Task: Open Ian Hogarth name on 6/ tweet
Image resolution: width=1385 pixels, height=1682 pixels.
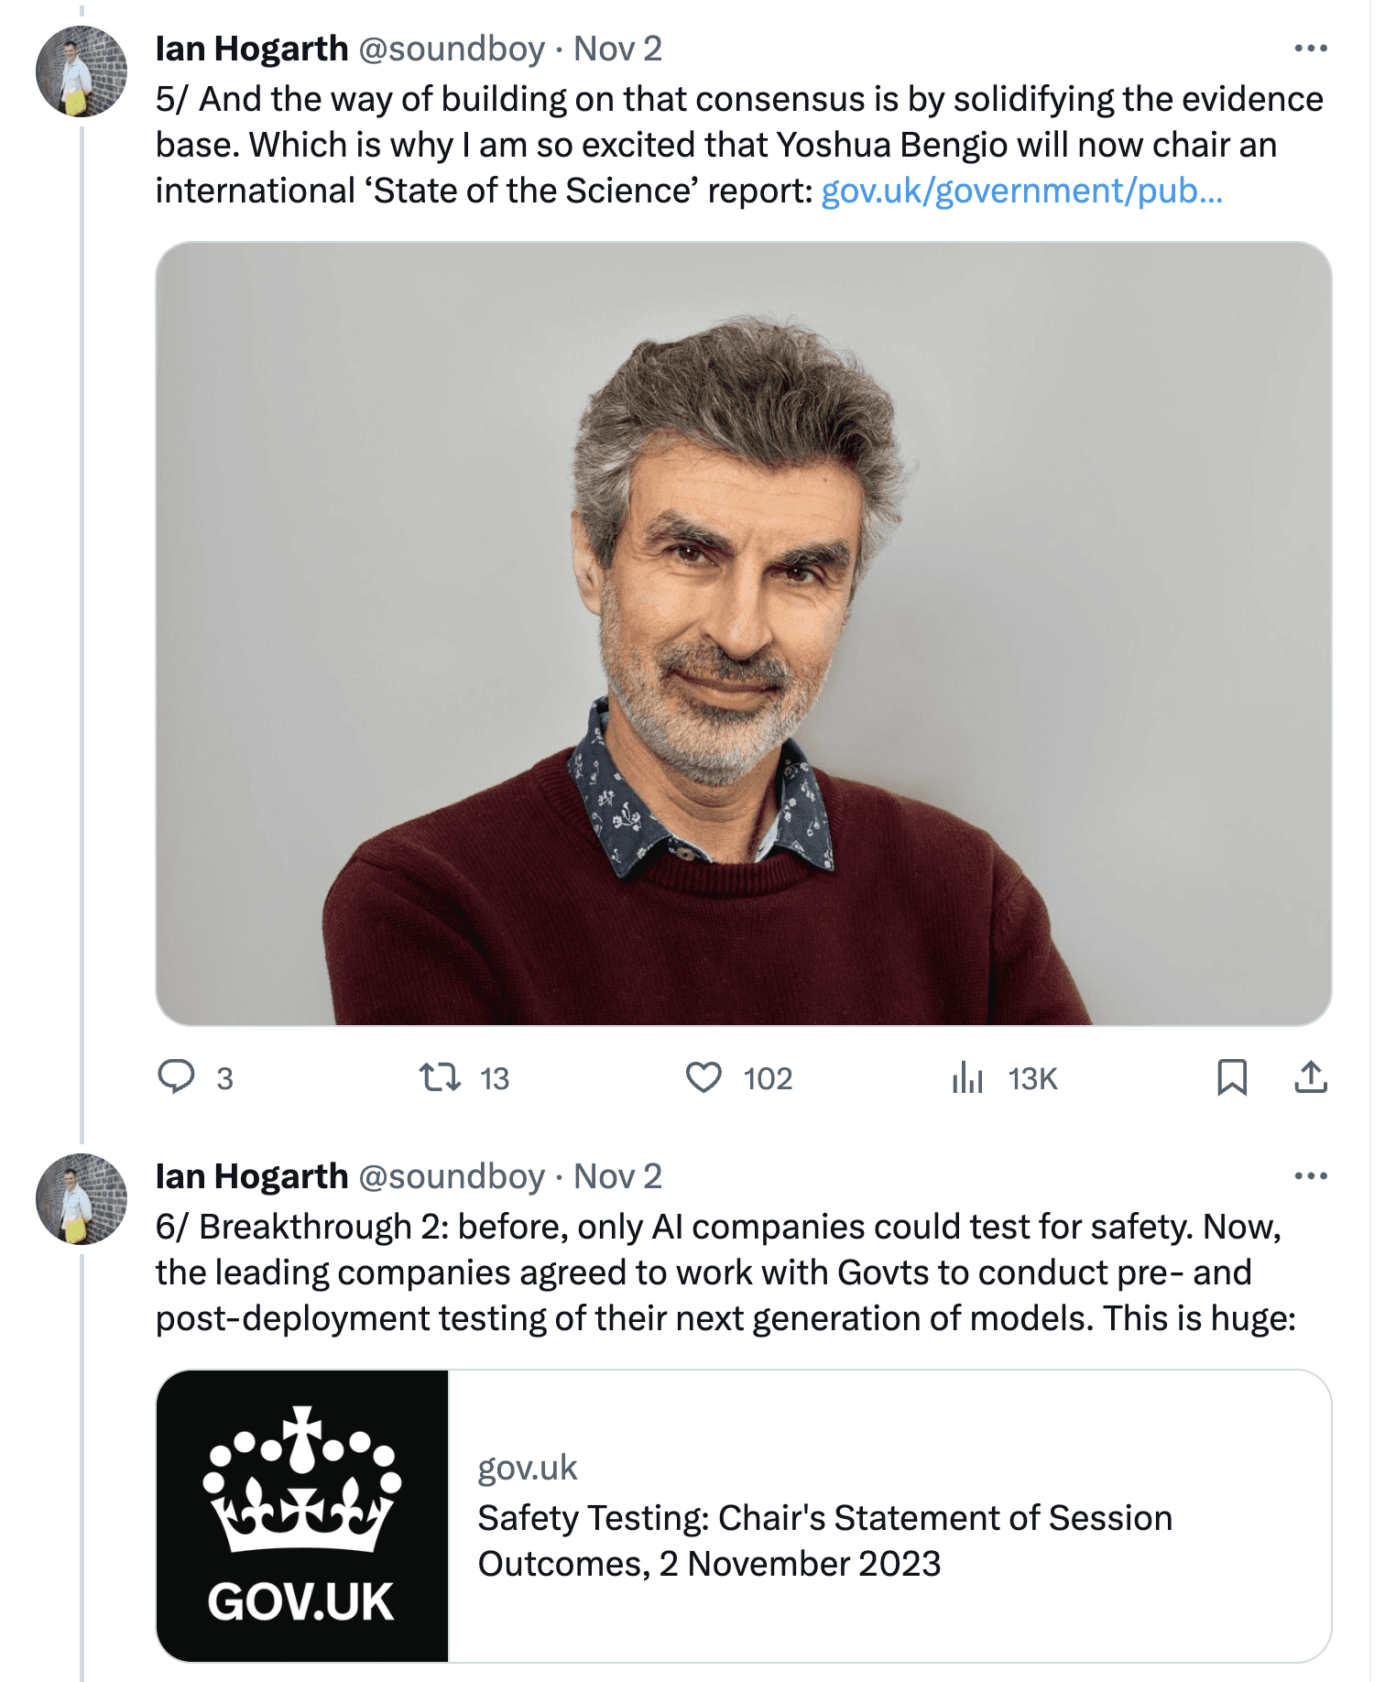Action: [252, 1176]
